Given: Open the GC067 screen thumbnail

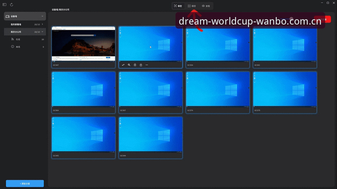Looking at the screenshot, I should coord(151,89).
